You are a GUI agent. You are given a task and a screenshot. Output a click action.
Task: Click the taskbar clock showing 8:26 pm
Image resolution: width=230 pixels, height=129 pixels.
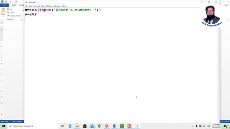pos(216,126)
